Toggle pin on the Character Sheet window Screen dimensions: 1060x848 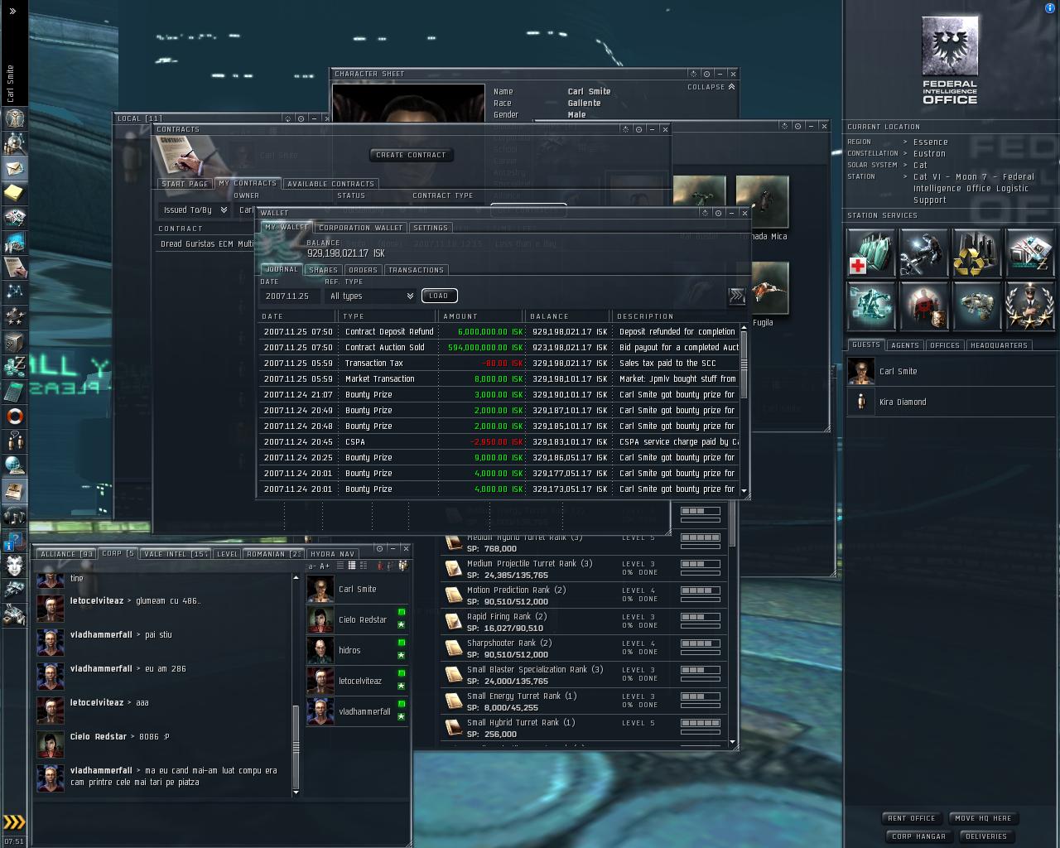click(706, 74)
